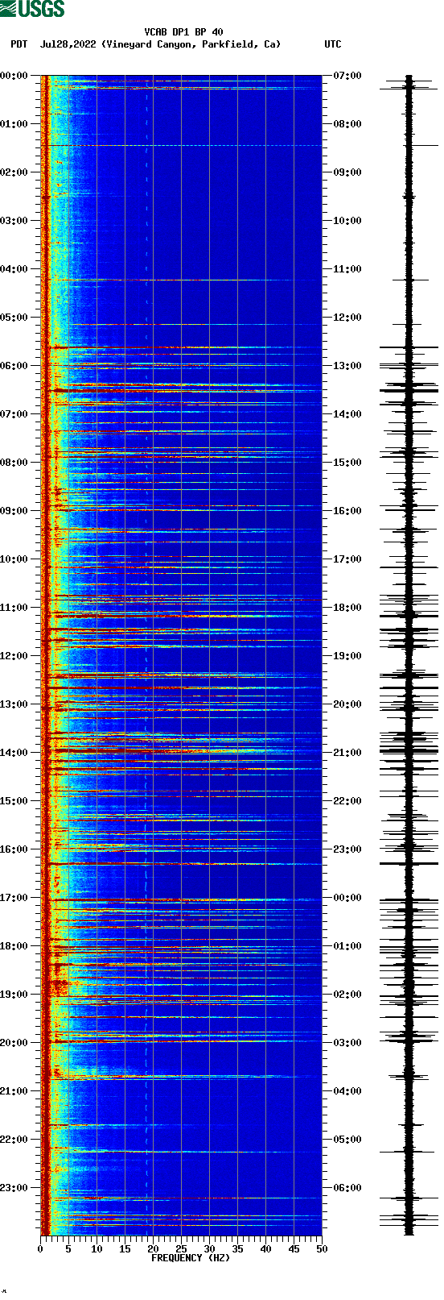Click the 03:00 UTC time label

(347, 1043)
